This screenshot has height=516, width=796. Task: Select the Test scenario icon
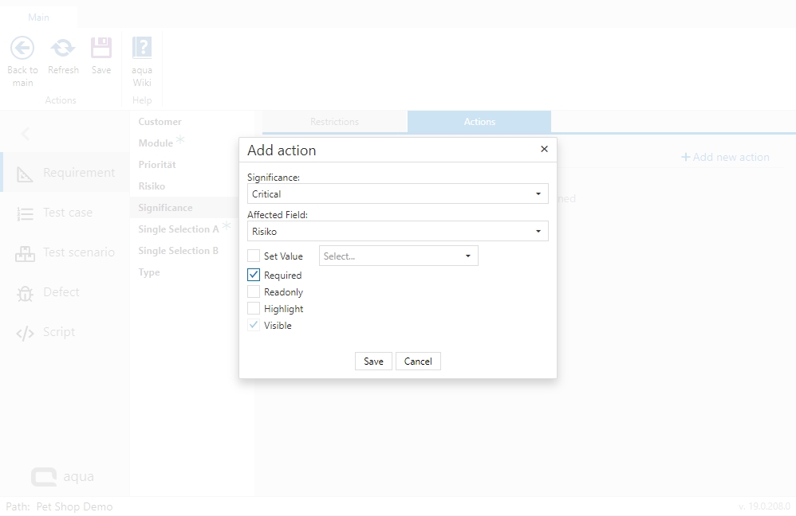(26, 253)
